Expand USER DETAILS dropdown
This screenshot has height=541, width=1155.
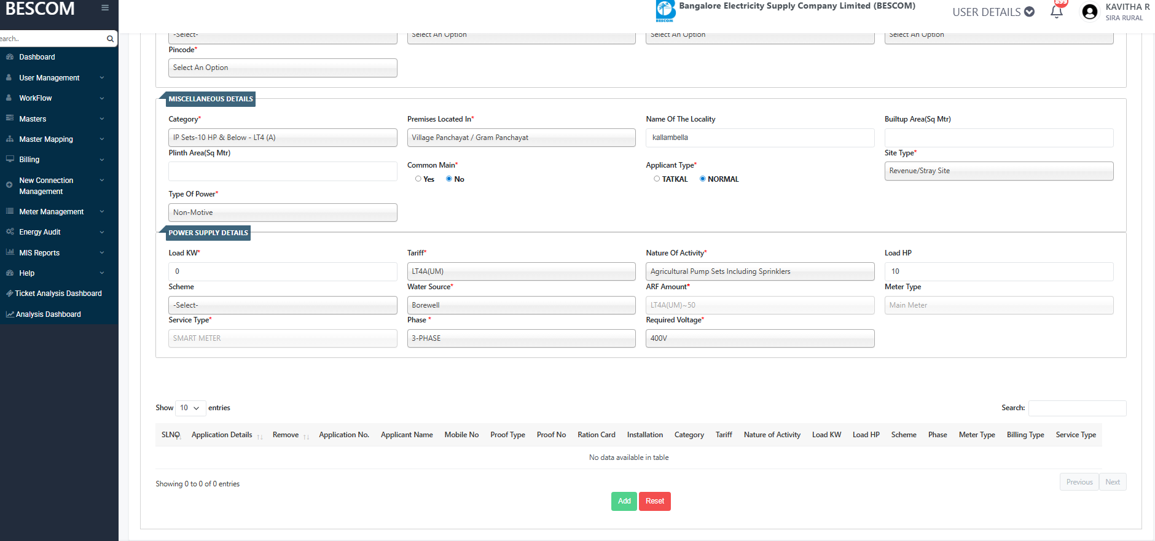coord(993,12)
